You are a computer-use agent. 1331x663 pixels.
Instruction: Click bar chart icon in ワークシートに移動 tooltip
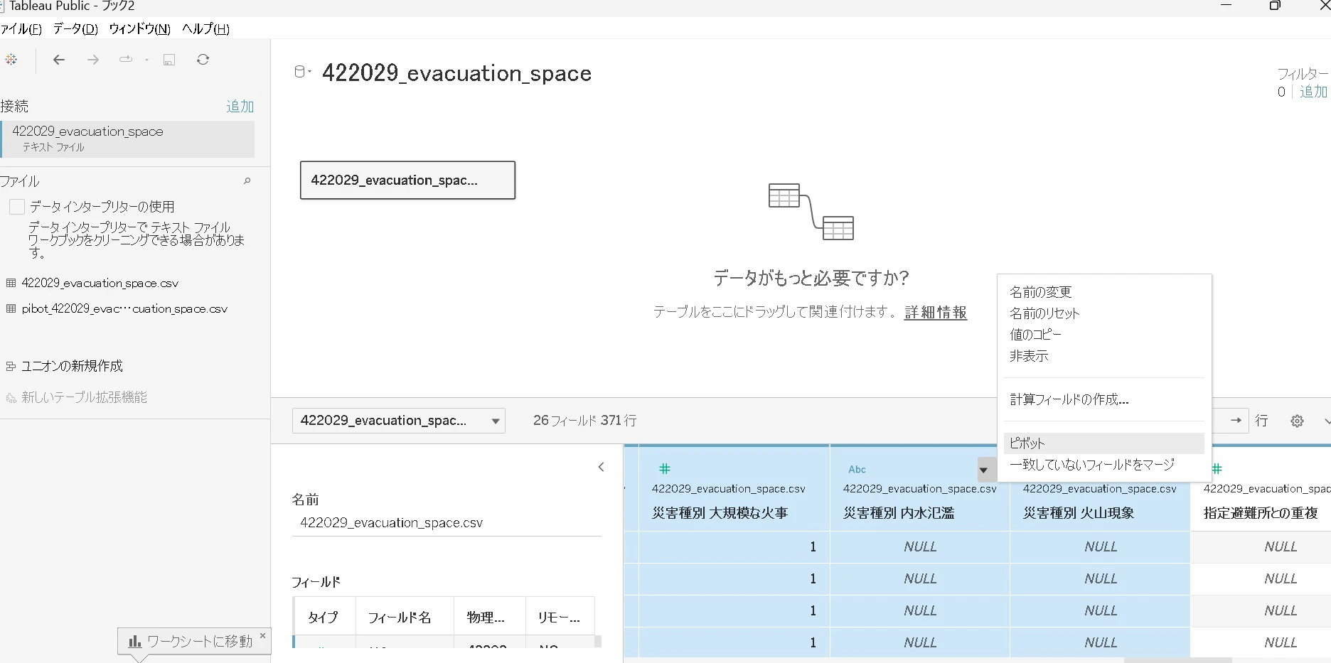(x=134, y=642)
